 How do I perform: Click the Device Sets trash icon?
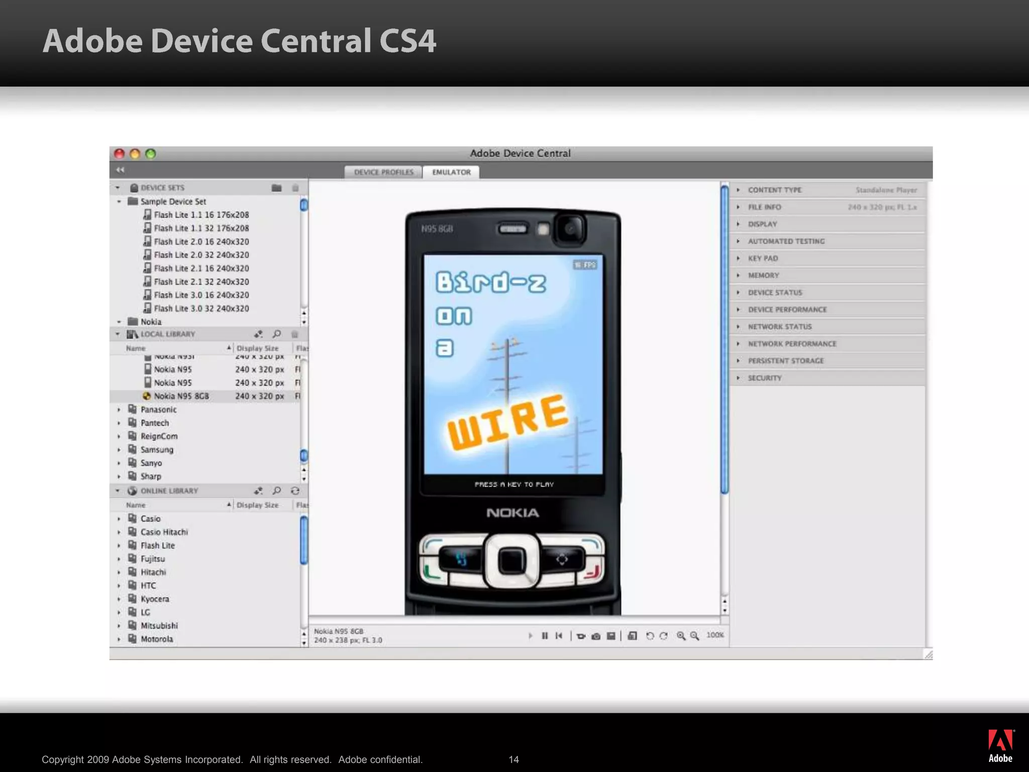point(295,187)
